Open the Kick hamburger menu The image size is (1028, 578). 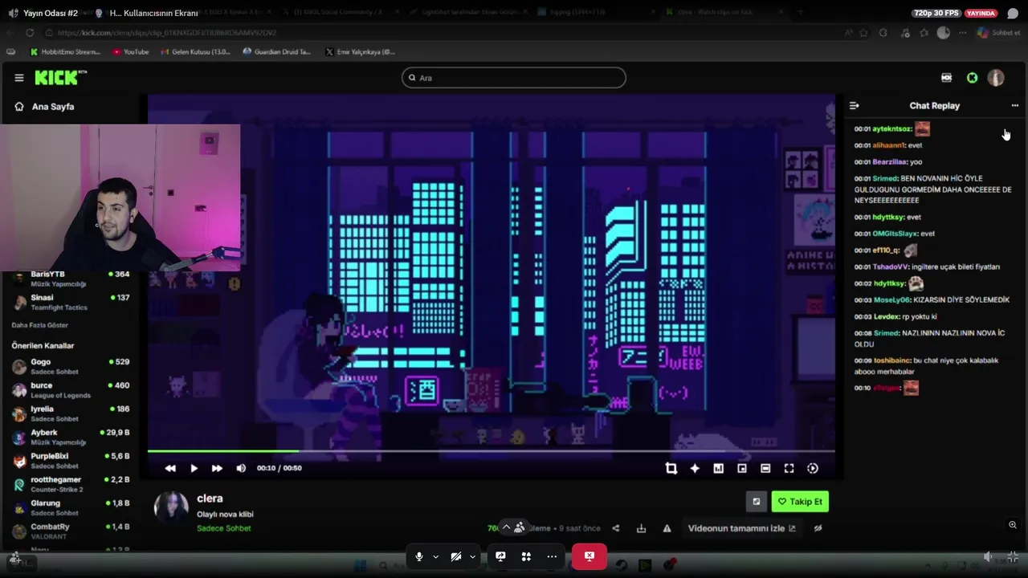pyautogui.click(x=19, y=78)
